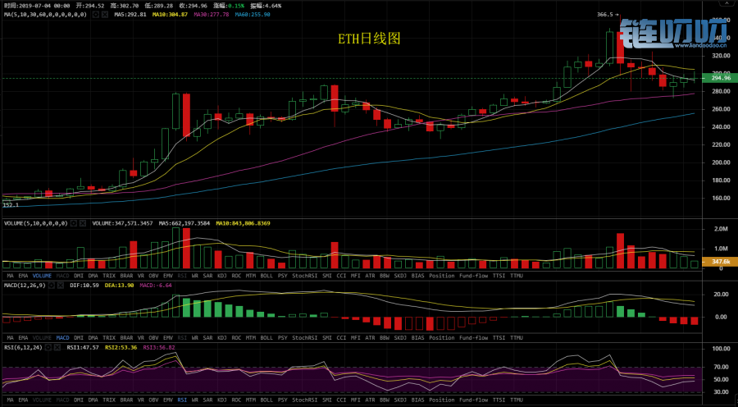Click the RSI(6,12,24) indicator label
Image resolution: width=738 pixels, height=407 pixels.
pos(22,347)
